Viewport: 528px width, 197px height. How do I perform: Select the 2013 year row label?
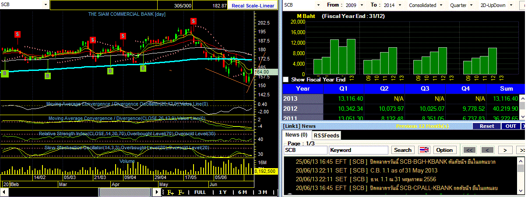coord(303,98)
